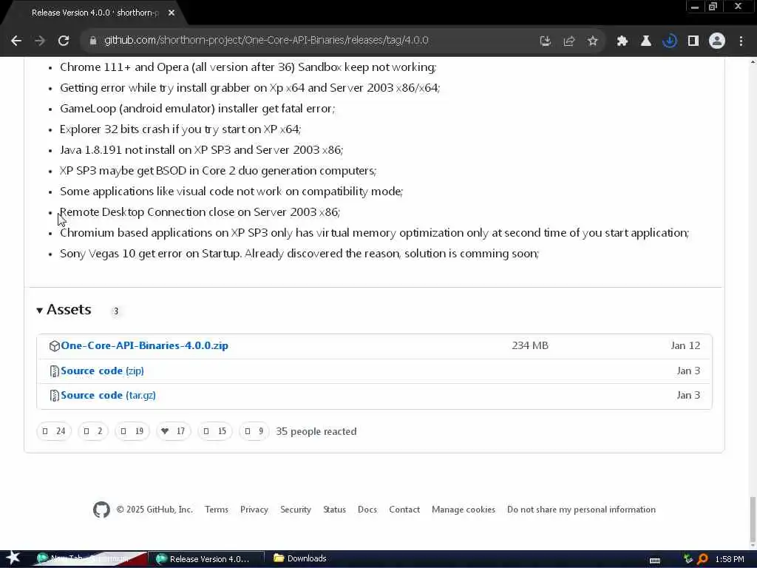The image size is (757, 568).
Task: Switch to the New Tab taskbar window
Action: point(89,559)
